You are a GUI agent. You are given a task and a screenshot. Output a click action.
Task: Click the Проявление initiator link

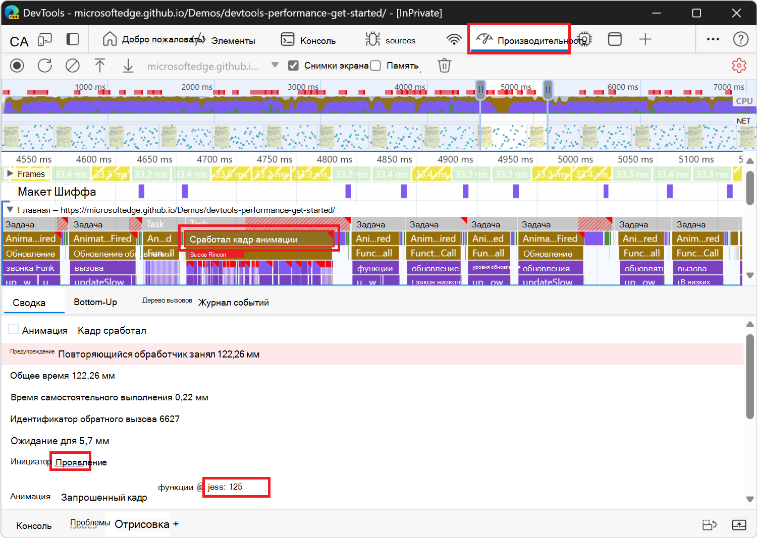point(81,462)
